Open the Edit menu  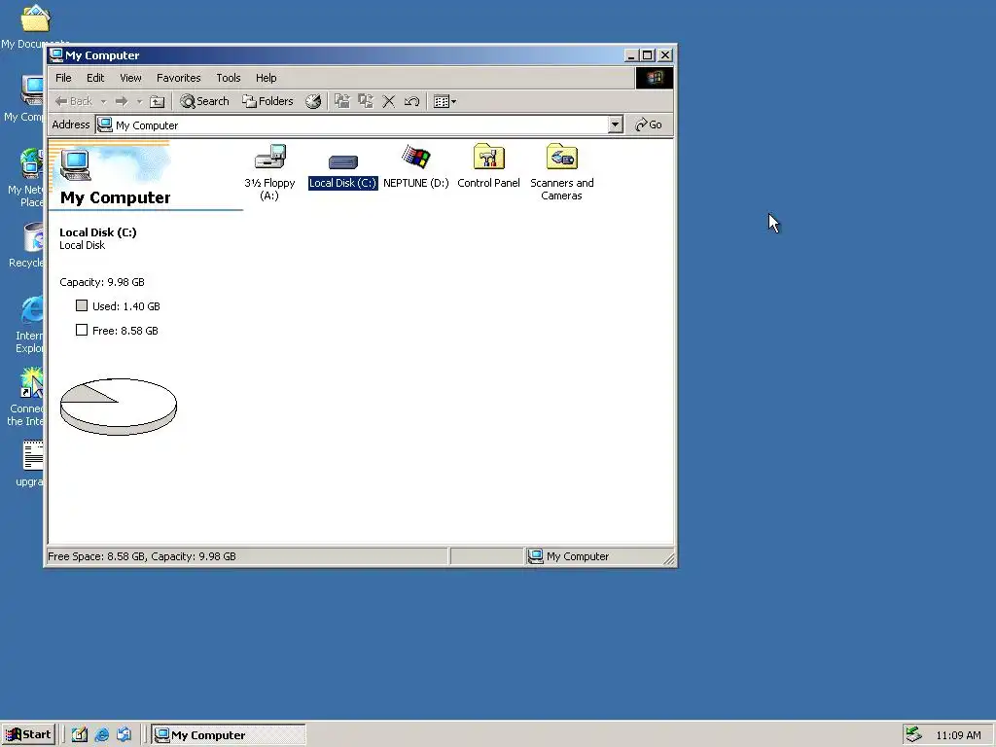coord(95,78)
